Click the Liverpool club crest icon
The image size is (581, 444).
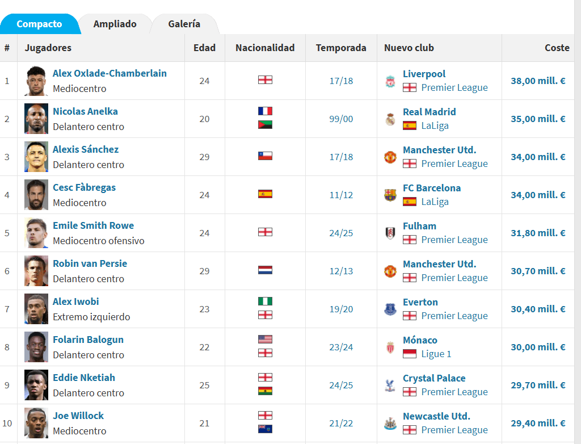tap(390, 81)
